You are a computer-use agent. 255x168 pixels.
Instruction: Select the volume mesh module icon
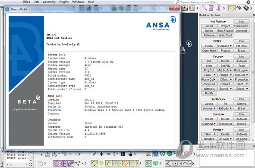(x=246, y=8)
